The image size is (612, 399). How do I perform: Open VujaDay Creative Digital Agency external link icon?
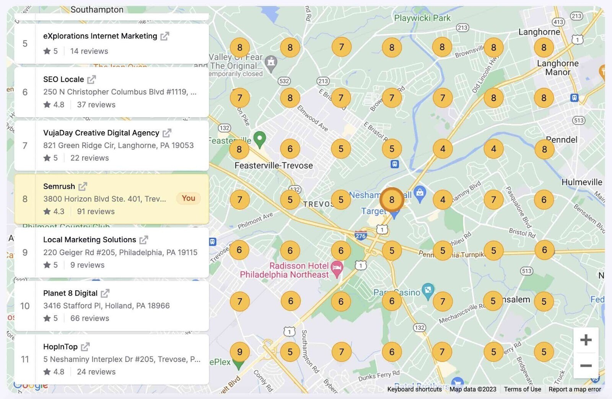click(167, 133)
